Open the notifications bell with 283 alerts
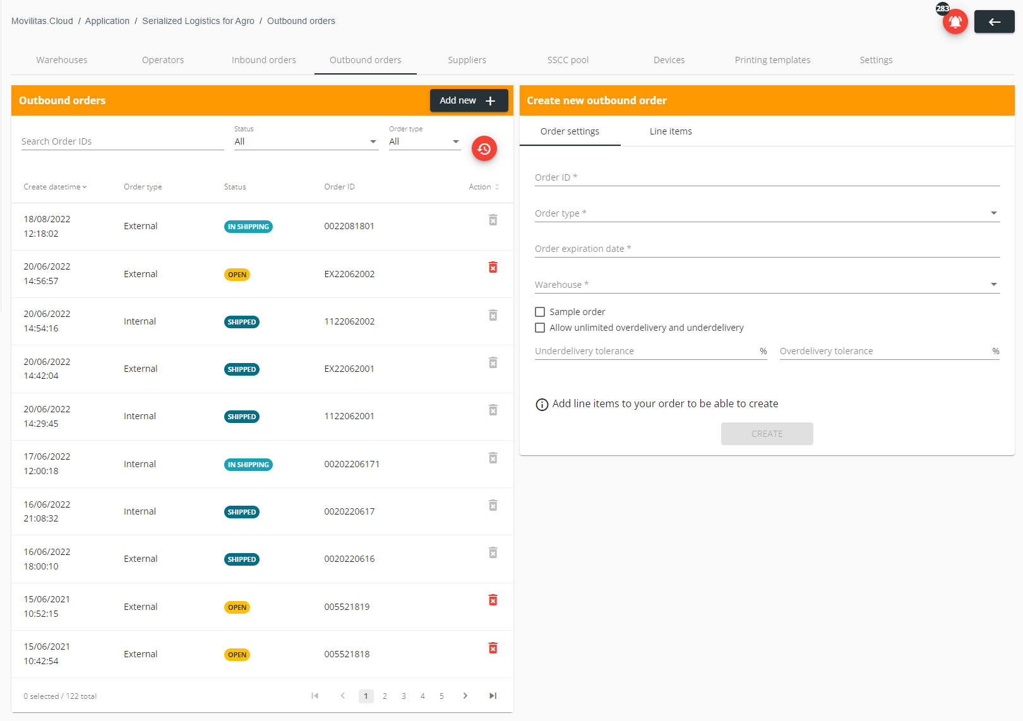The width and height of the screenshot is (1023, 721). click(x=955, y=21)
